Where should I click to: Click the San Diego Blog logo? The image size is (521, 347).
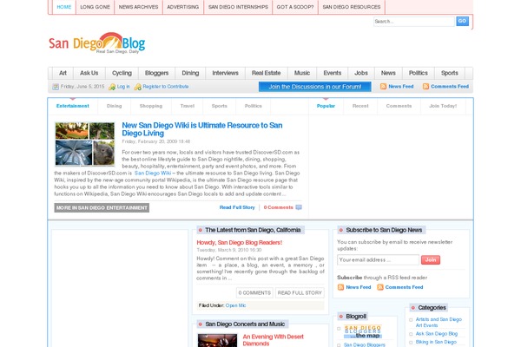[x=97, y=43]
